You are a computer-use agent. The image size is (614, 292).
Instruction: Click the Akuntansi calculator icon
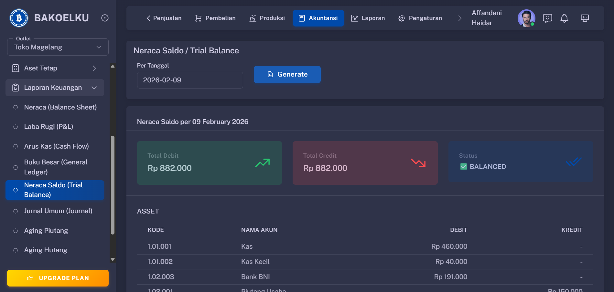(302, 18)
